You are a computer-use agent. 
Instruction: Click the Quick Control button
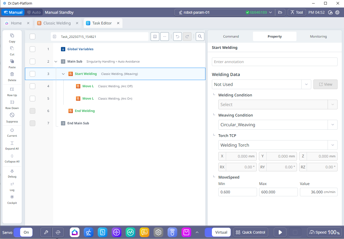(x=251, y=232)
